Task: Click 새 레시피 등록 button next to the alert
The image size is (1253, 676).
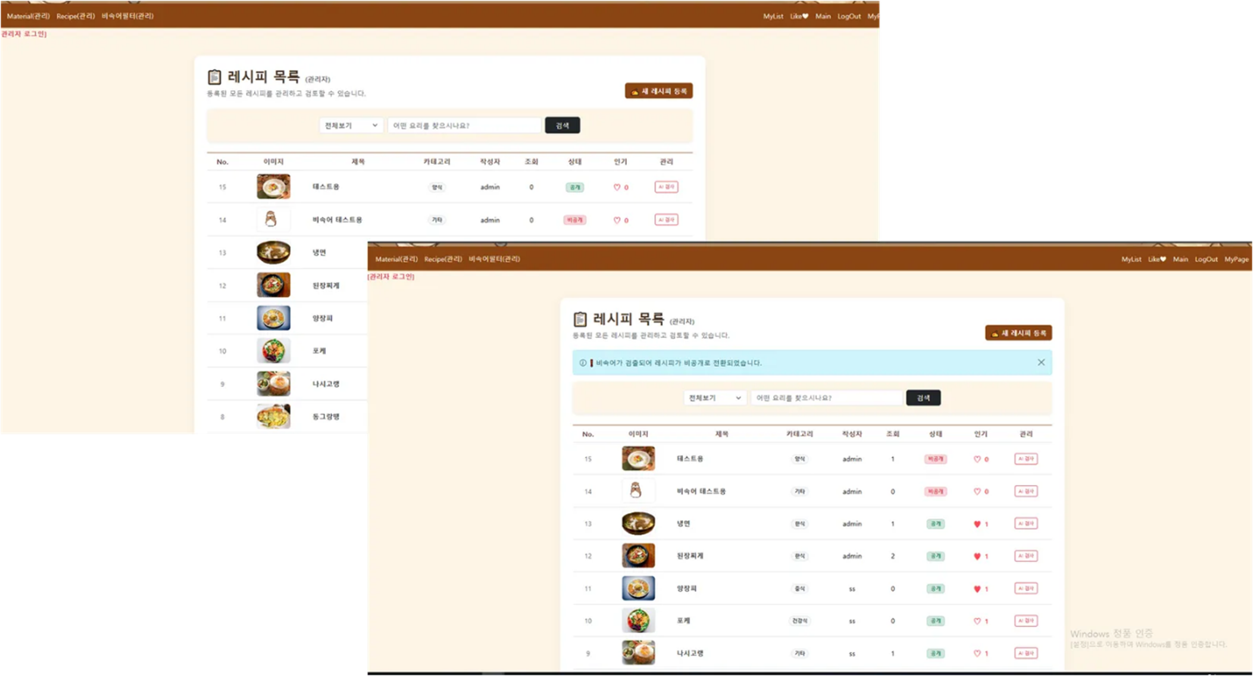Action: pyautogui.click(x=1018, y=333)
